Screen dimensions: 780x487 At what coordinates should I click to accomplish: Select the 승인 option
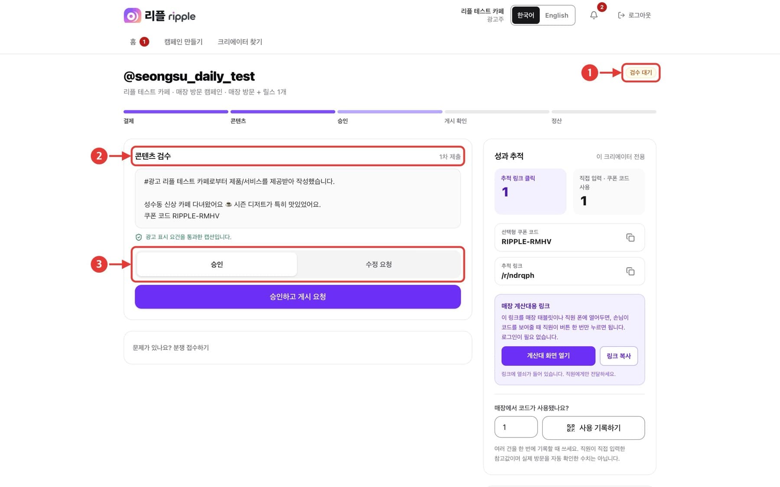point(217,264)
